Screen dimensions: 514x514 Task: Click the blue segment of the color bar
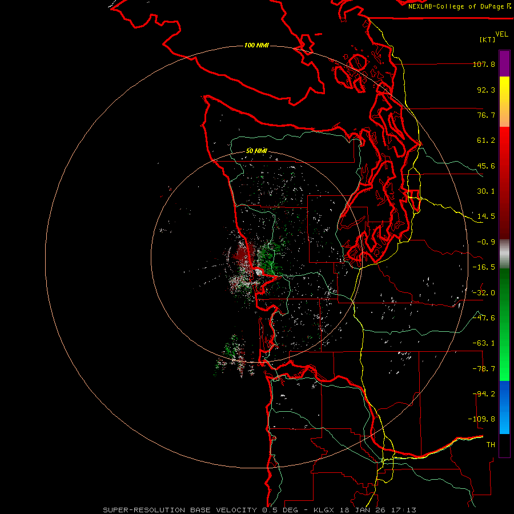[504, 407]
